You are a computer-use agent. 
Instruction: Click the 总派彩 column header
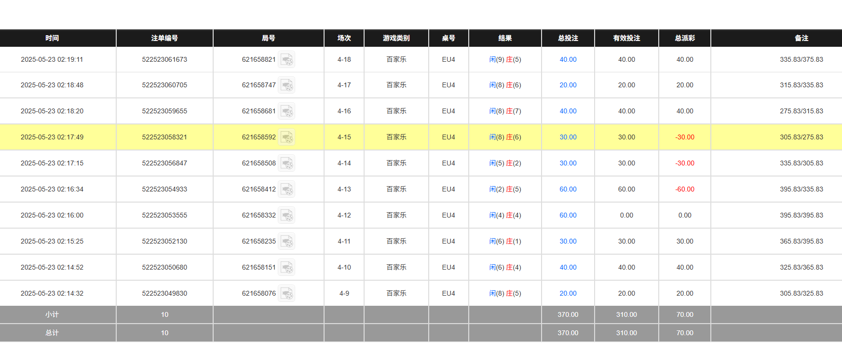pyautogui.click(x=684, y=38)
